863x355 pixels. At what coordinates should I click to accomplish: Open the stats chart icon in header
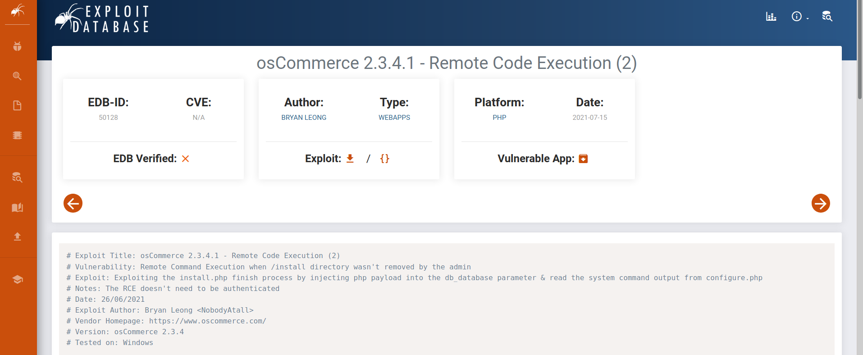771,17
